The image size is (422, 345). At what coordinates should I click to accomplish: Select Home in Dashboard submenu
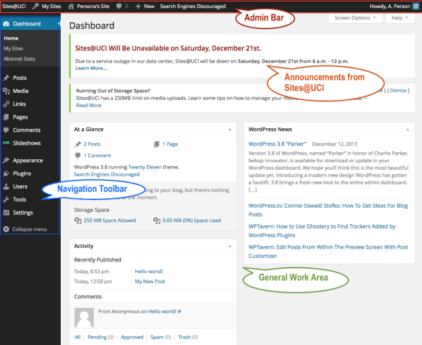tap(11, 38)
